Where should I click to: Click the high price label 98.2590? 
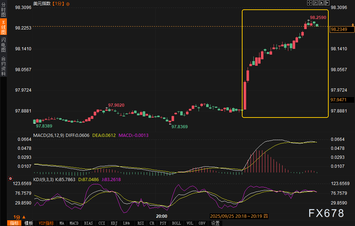click(318, 17)
